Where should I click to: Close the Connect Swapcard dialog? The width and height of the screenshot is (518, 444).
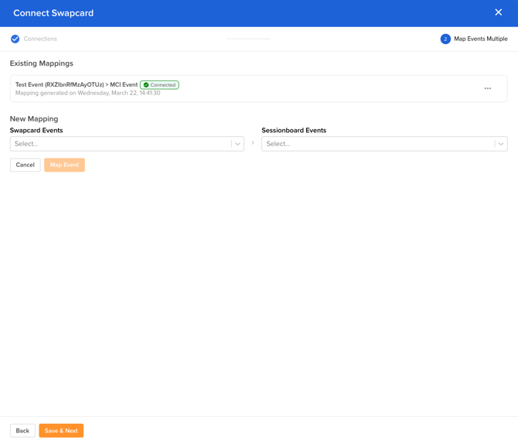tap(498, 12)
